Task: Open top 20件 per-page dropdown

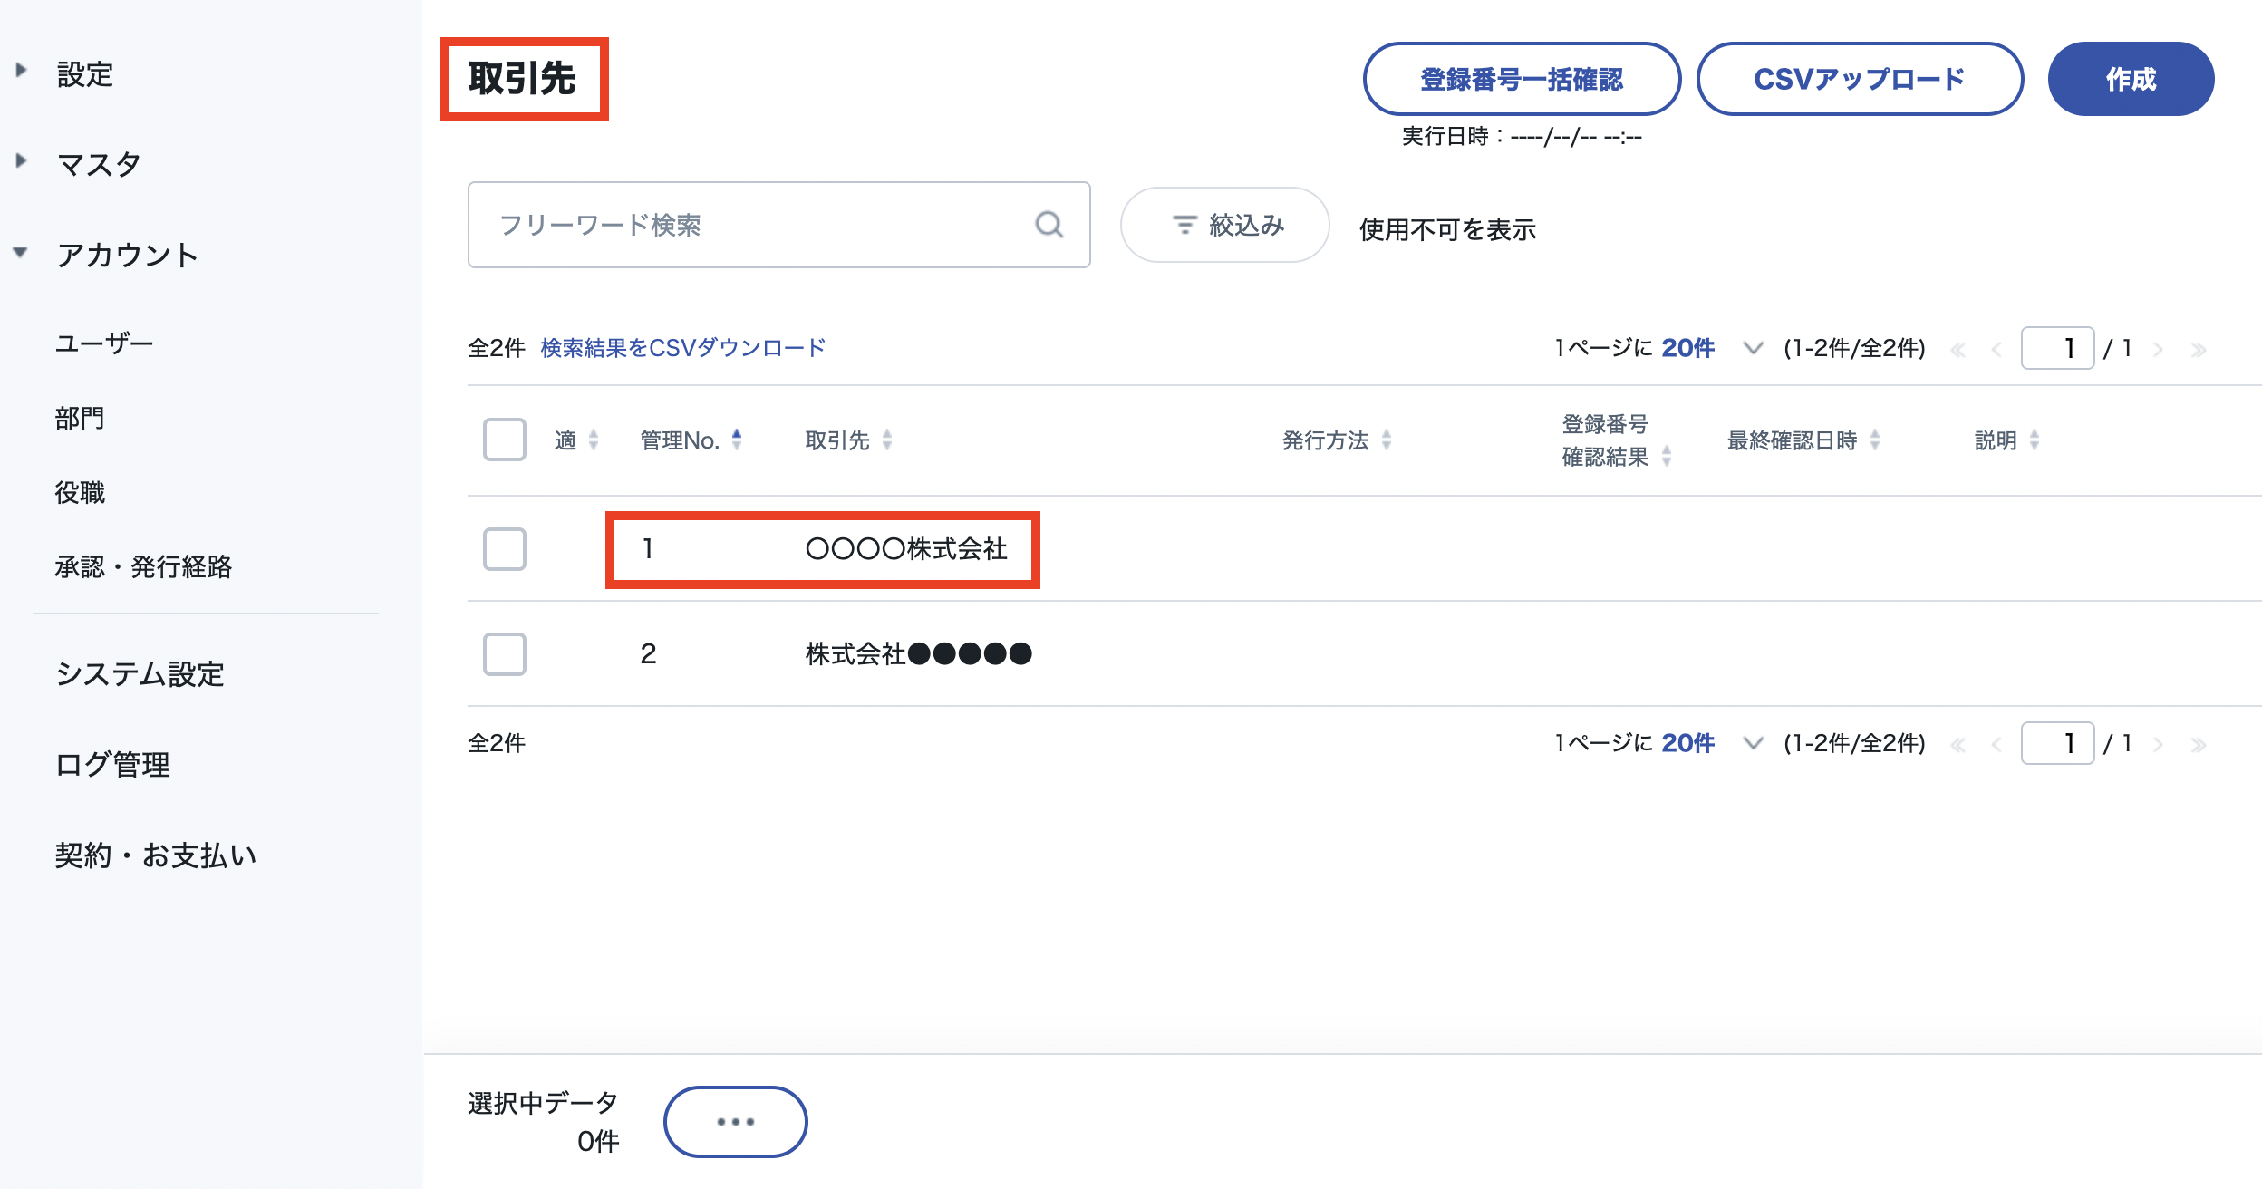Action: (1712, 348)
